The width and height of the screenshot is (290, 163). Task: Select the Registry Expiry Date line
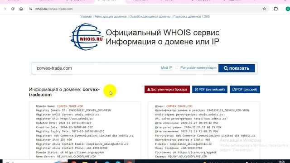[70, 131]
